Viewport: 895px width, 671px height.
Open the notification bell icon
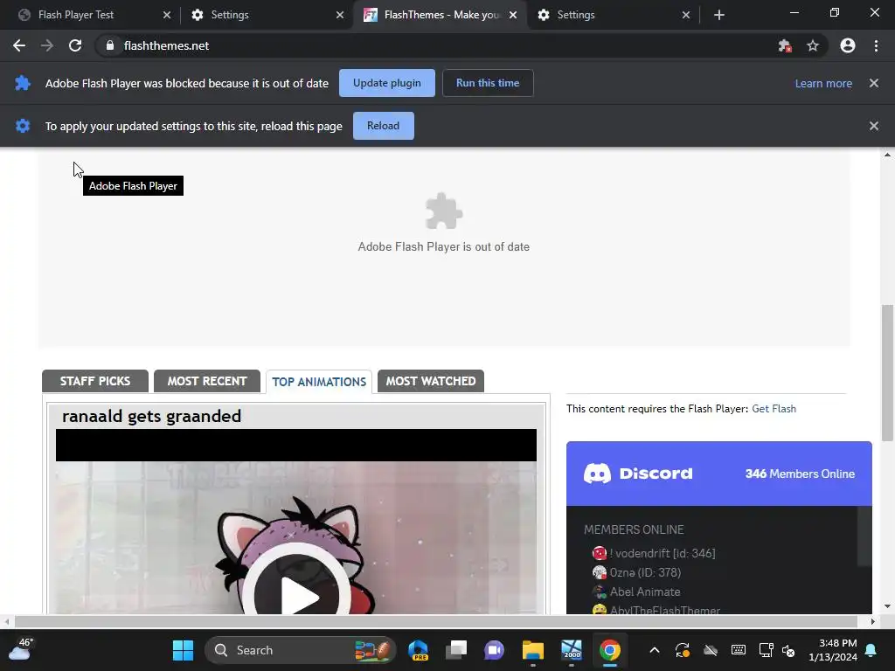click(x=871, y=650)
